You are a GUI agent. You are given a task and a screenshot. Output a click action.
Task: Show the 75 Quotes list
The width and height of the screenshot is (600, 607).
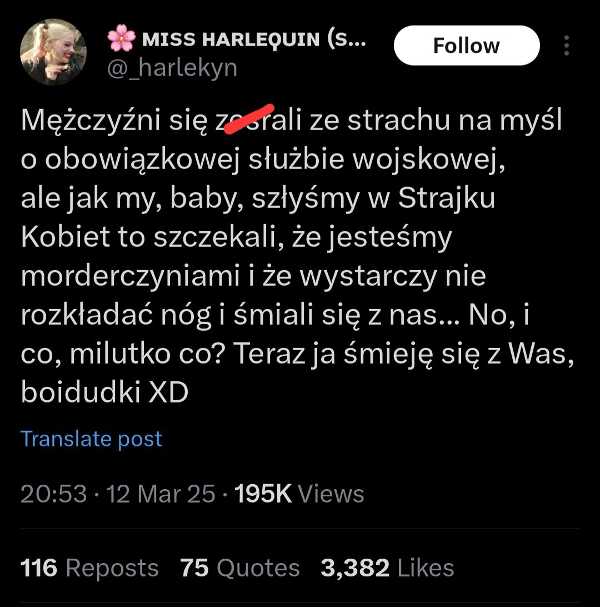click(x=240, y=568)
